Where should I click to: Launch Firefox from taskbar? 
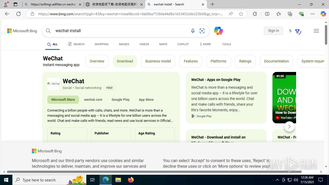click(x=131, y=180)
